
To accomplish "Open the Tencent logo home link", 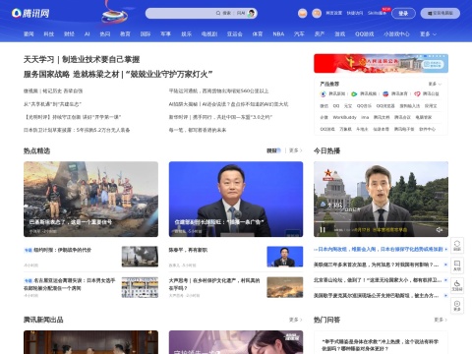I will coord(30,13).
